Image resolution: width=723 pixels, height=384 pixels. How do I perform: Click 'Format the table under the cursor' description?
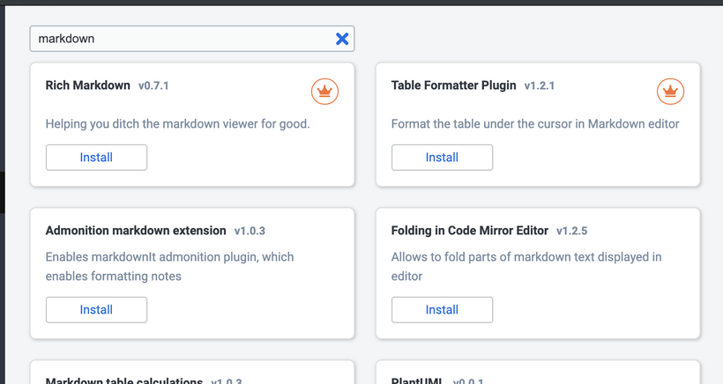pos(535,124)
